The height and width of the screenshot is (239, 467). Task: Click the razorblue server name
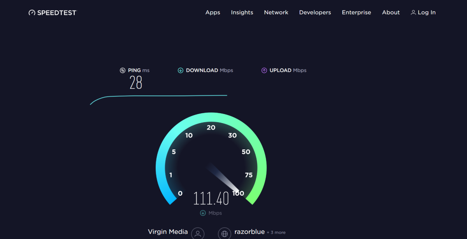tap(249, 232)
